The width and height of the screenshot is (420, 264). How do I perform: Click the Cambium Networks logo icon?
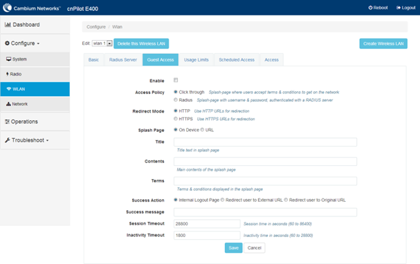(7, 8)
